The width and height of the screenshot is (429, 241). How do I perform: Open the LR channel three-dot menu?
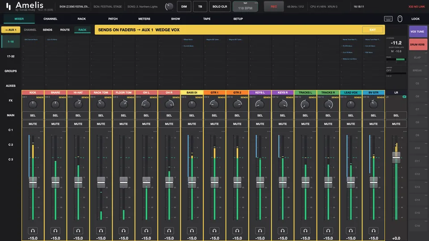point(405,131)
